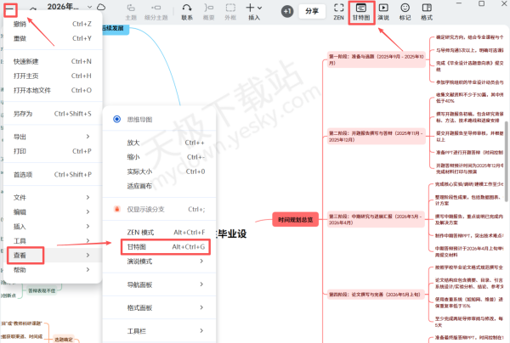Screen dimensions: 510x343
Task: Select the 思维导图 radio option
Action: tap(117, 120)
